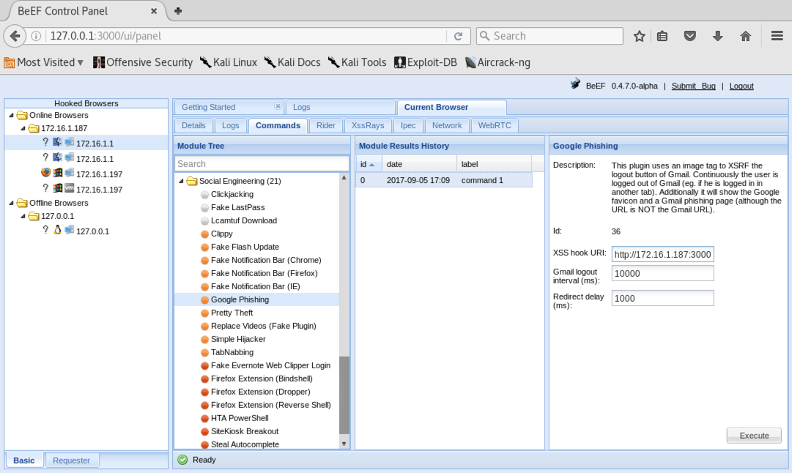Click the Redirect delay field
Image resolution: width=792 pixels, height=473 pixels.
(663, 298)
